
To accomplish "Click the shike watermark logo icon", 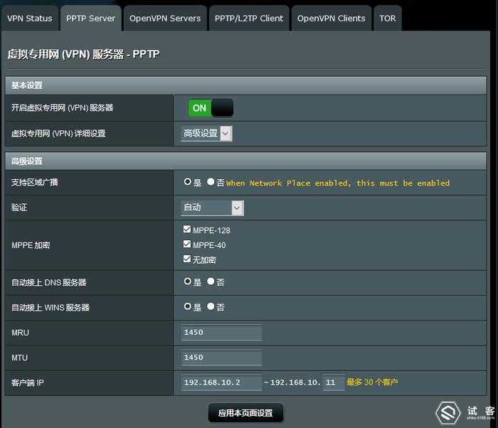I will click(447, 412).
